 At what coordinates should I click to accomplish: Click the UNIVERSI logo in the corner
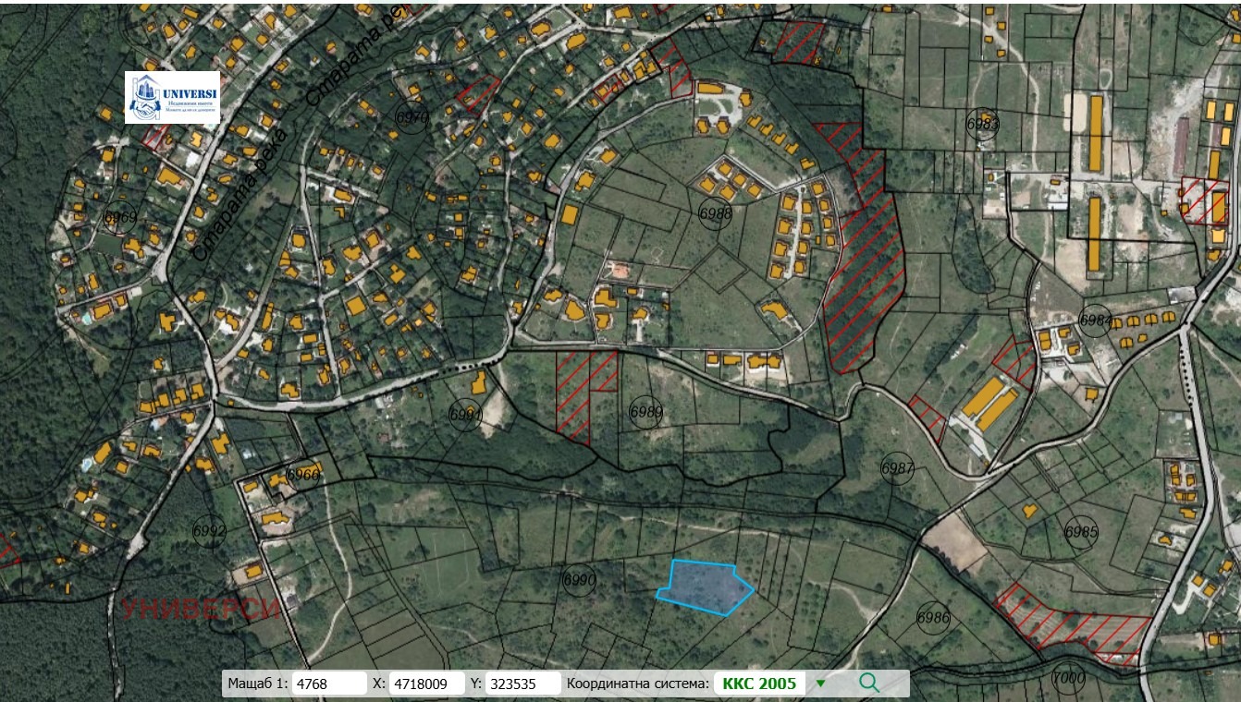coord(172,97)
